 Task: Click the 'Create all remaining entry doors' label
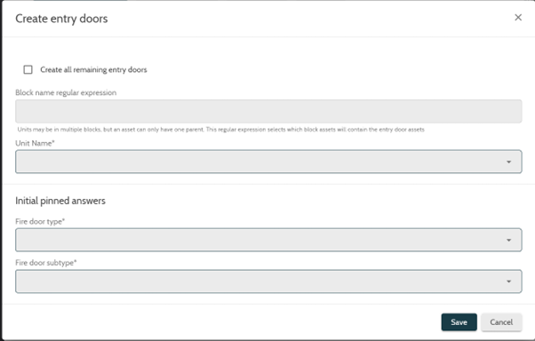(x=93, y=69)
